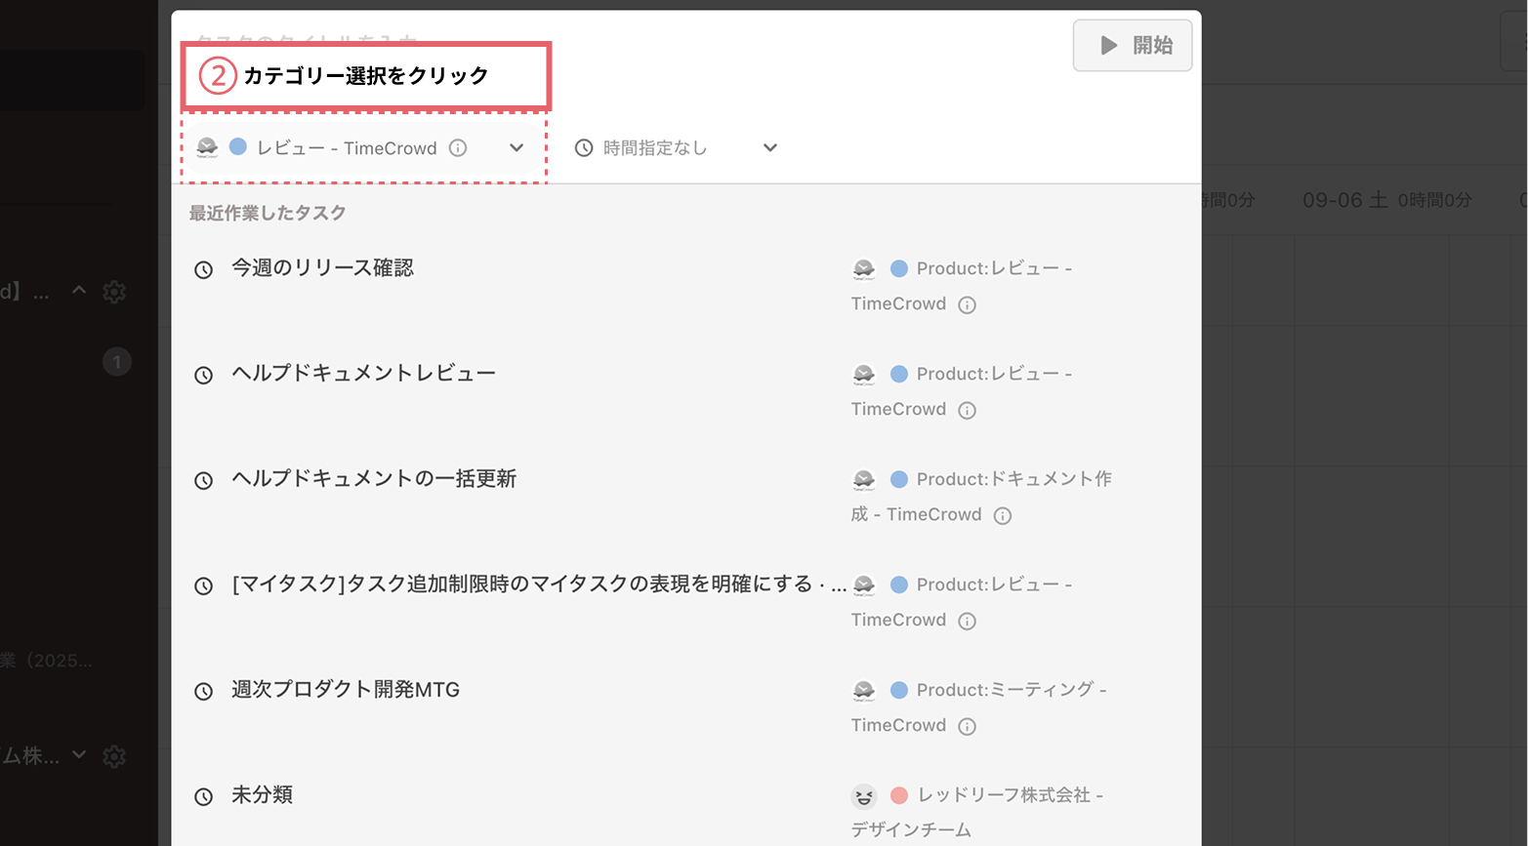Click the clock icon beside the 未分類 task

coord(203,795)
